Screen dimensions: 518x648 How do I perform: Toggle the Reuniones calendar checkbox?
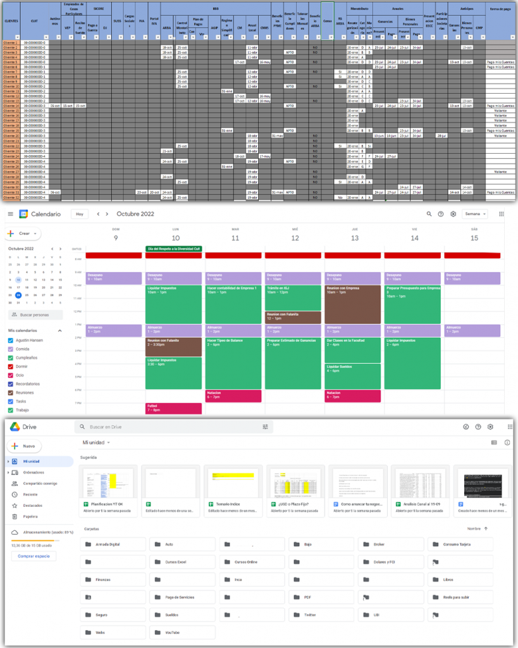click(10, 392)
